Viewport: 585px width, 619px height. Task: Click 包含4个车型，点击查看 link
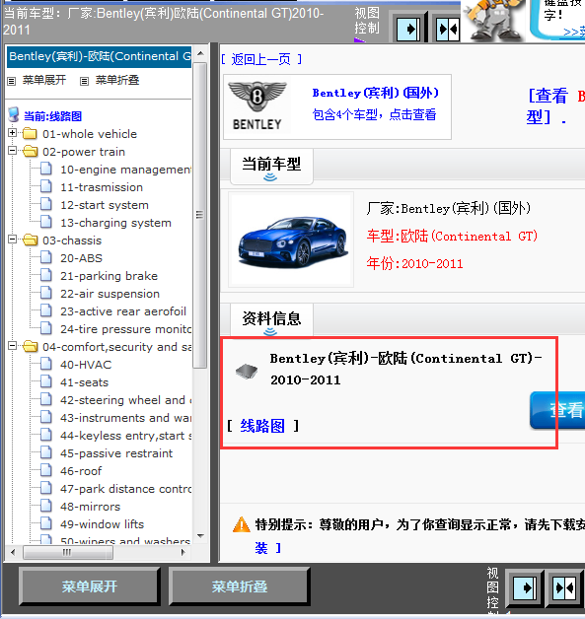(x=375, y=115)
